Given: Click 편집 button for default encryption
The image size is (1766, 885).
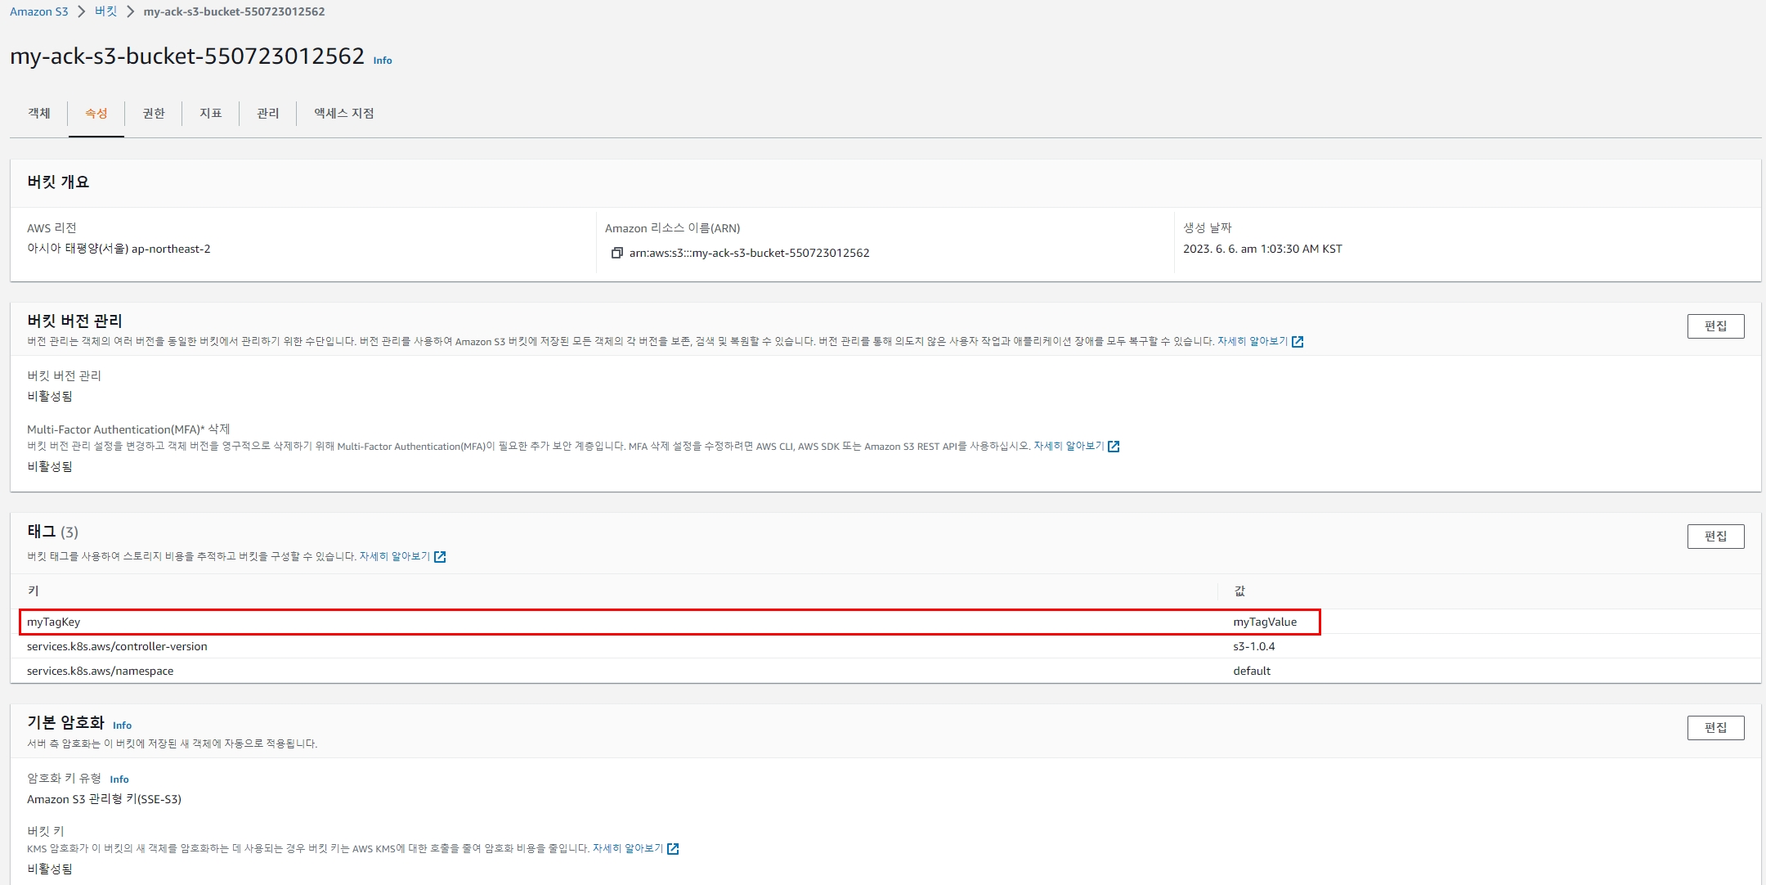Looking at the screenshot, I should [x=1715, y=728].
